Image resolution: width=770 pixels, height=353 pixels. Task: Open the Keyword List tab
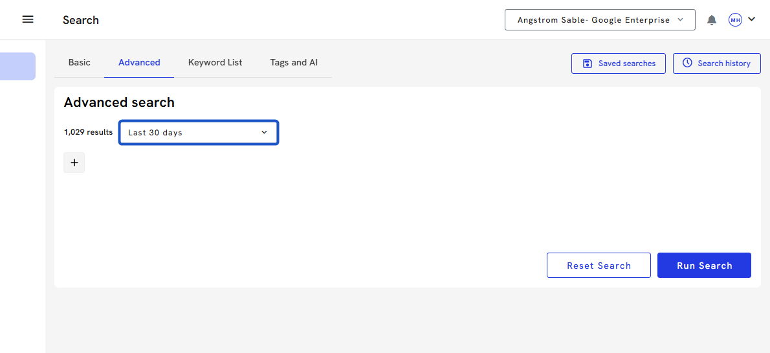pos(215,63)
